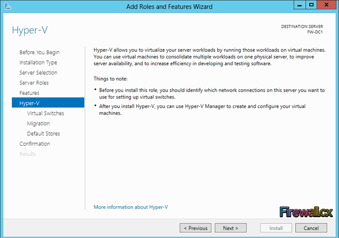This screenshot has width=339, height=238.
Task: Close the Add Roles and Features Wizard
Action: tap(326, 5)
